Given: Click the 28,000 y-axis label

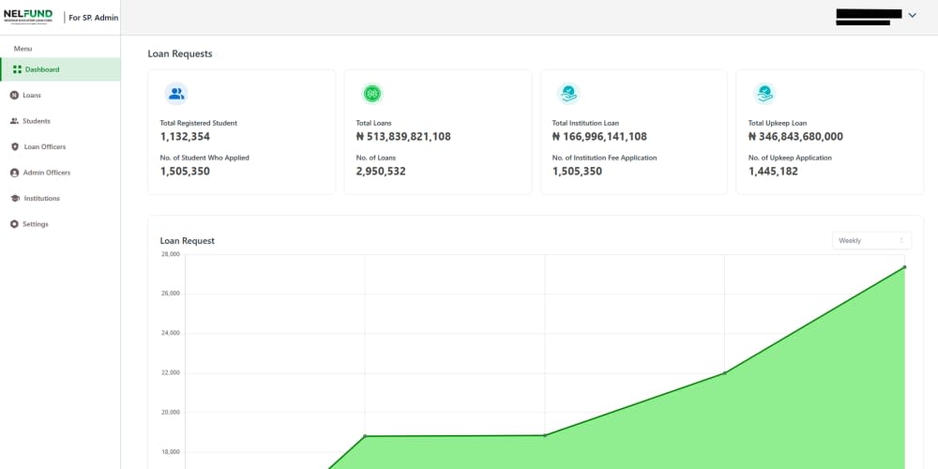Looking at the screenshot, I should pos(171,254).
